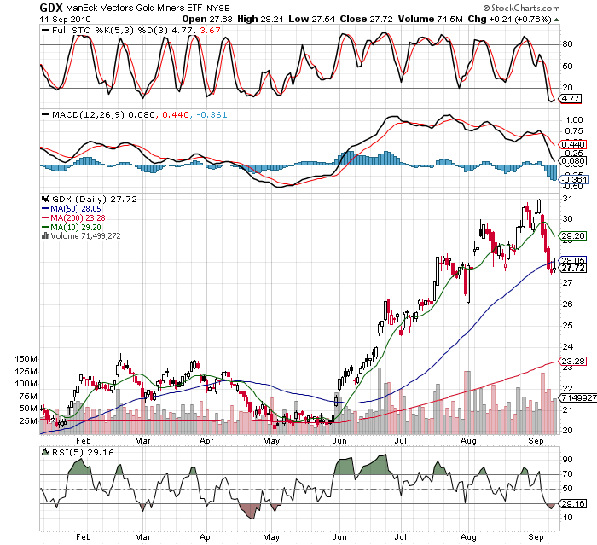Click the MACD(12,26,9) legend

coord(88,114)
